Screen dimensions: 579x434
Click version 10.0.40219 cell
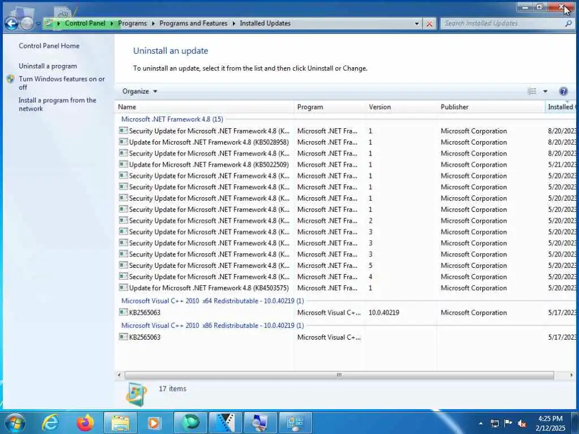coord(384,313)
